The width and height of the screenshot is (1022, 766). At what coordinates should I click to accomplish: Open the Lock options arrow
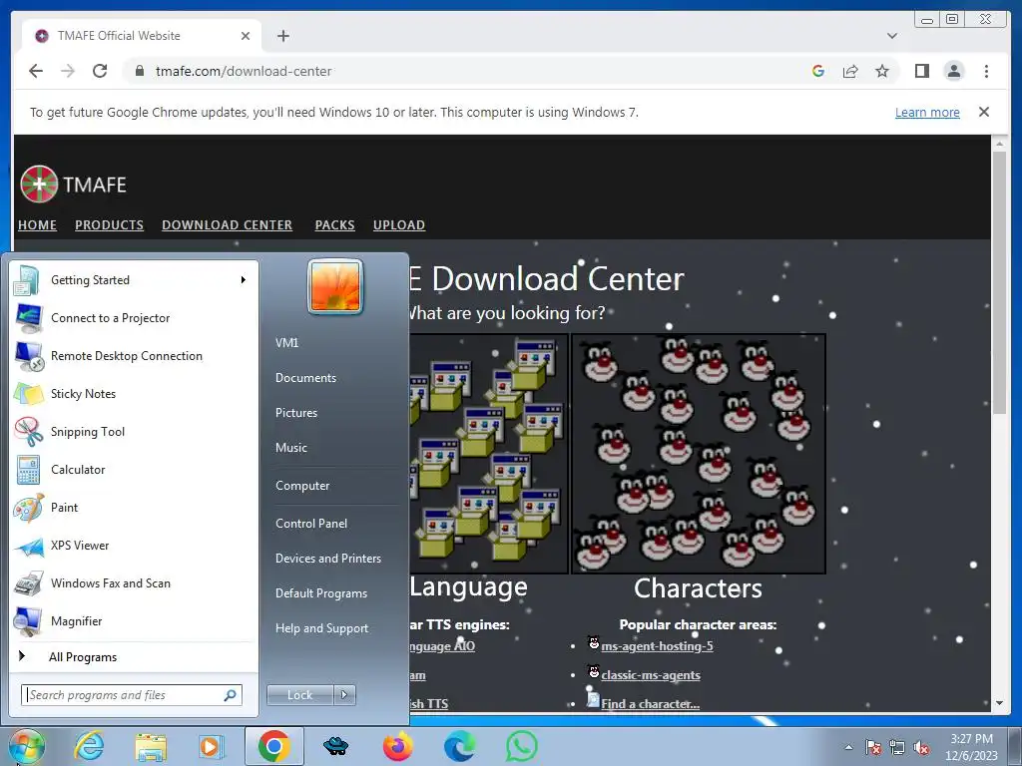point(344,695)
